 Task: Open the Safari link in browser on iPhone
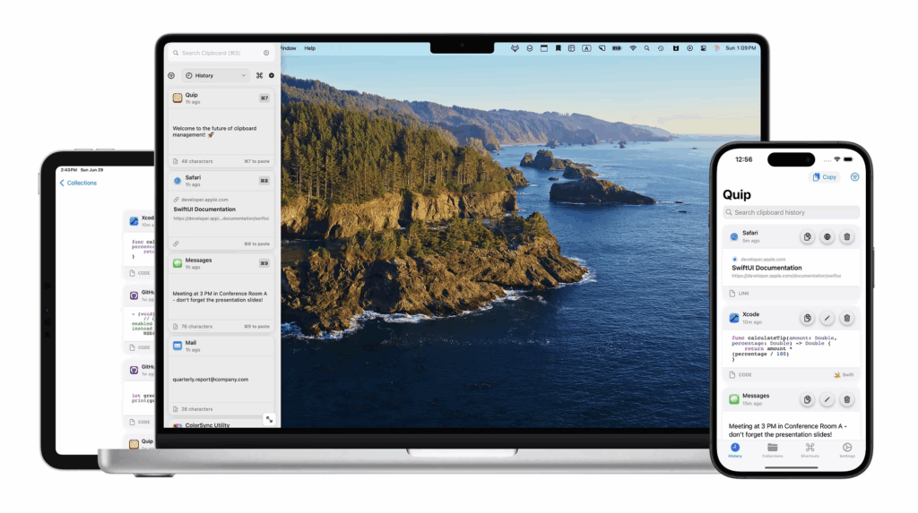pos(827,237)
